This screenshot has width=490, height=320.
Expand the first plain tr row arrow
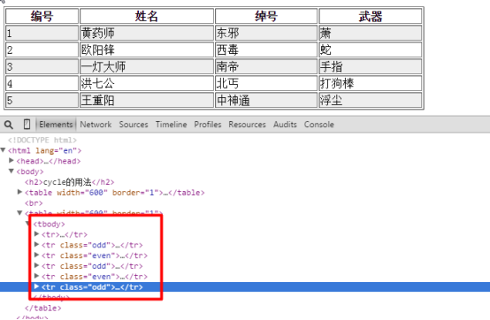[x=36, y=234]
